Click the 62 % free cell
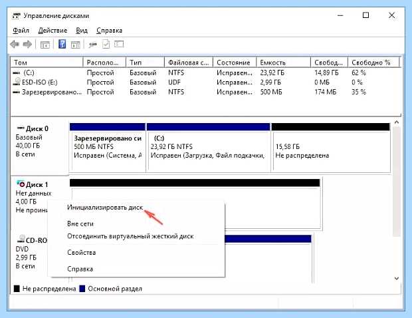412x318 pixels. 359,73
